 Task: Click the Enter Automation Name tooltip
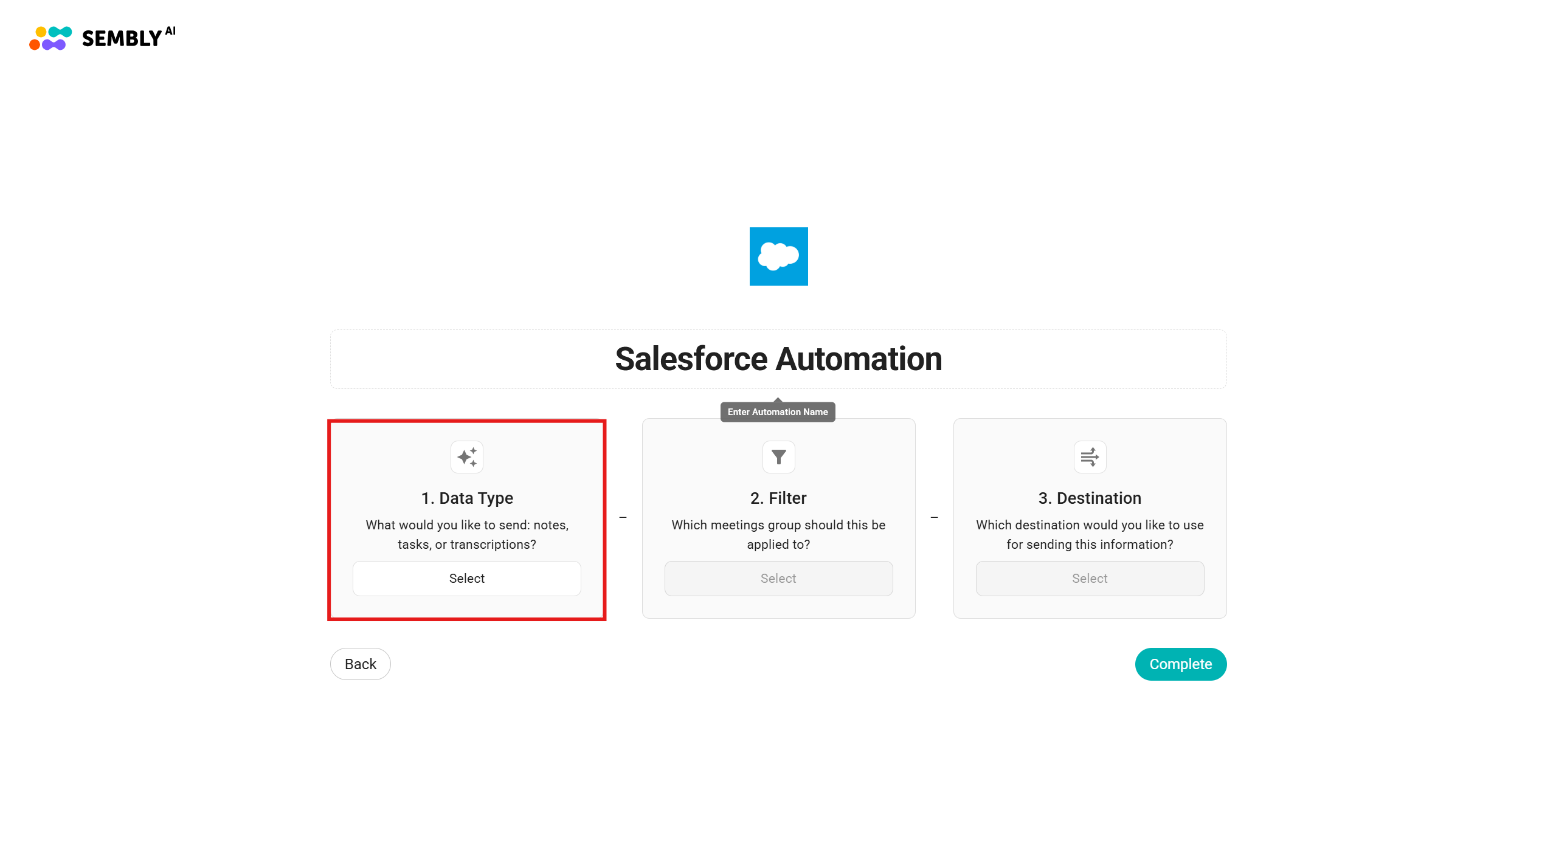[778, 412]
